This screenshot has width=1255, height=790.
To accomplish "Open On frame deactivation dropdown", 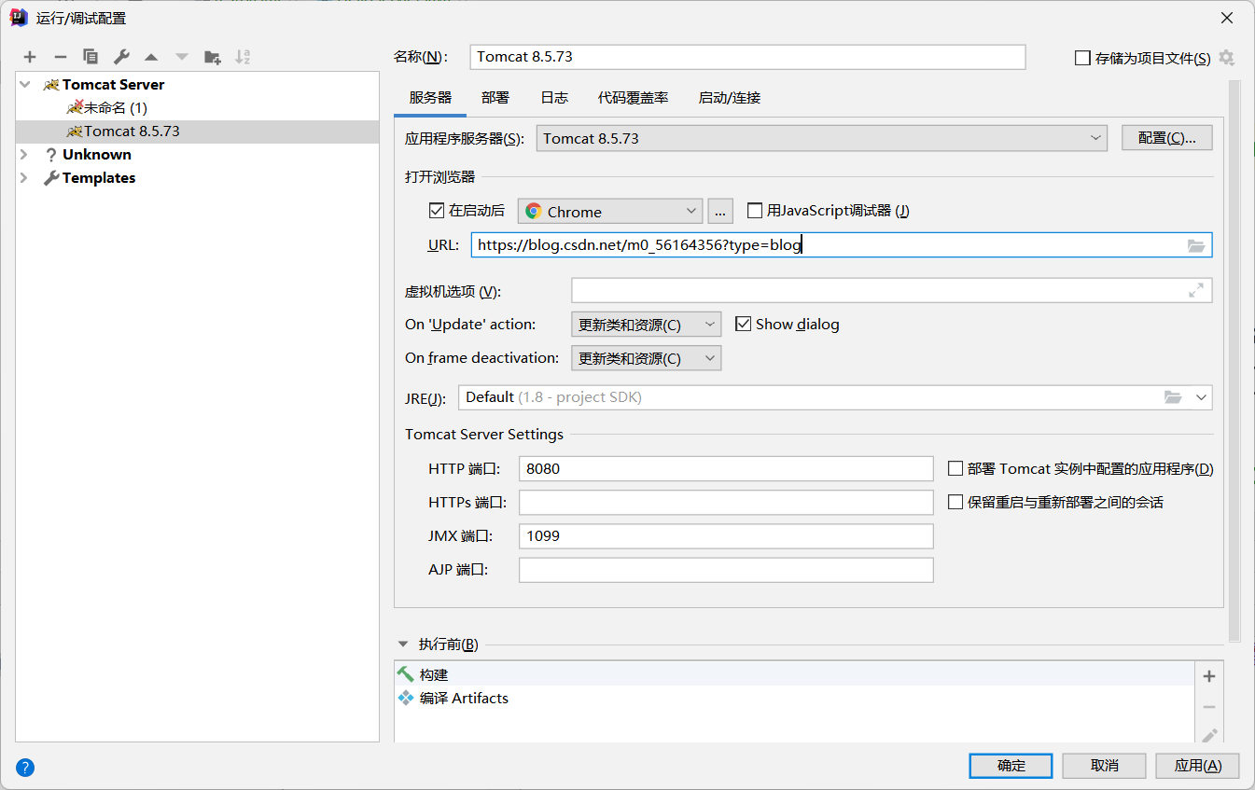I will coord(646,358).
